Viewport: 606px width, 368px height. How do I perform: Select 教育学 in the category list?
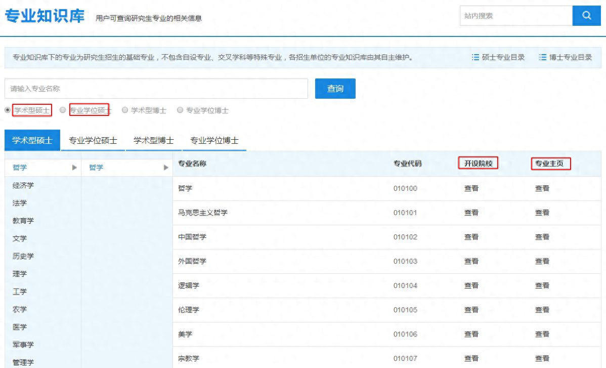pos(23,221)
